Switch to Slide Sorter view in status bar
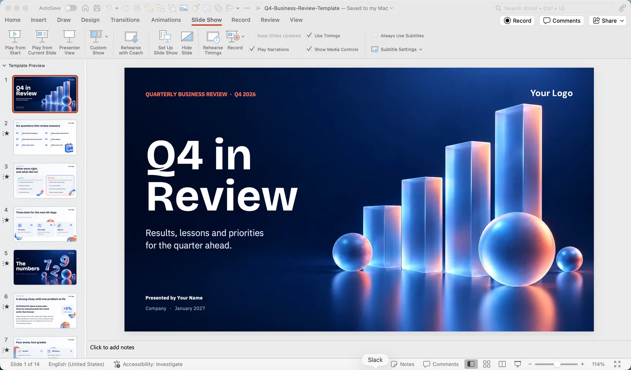 (x=487, y=364)
